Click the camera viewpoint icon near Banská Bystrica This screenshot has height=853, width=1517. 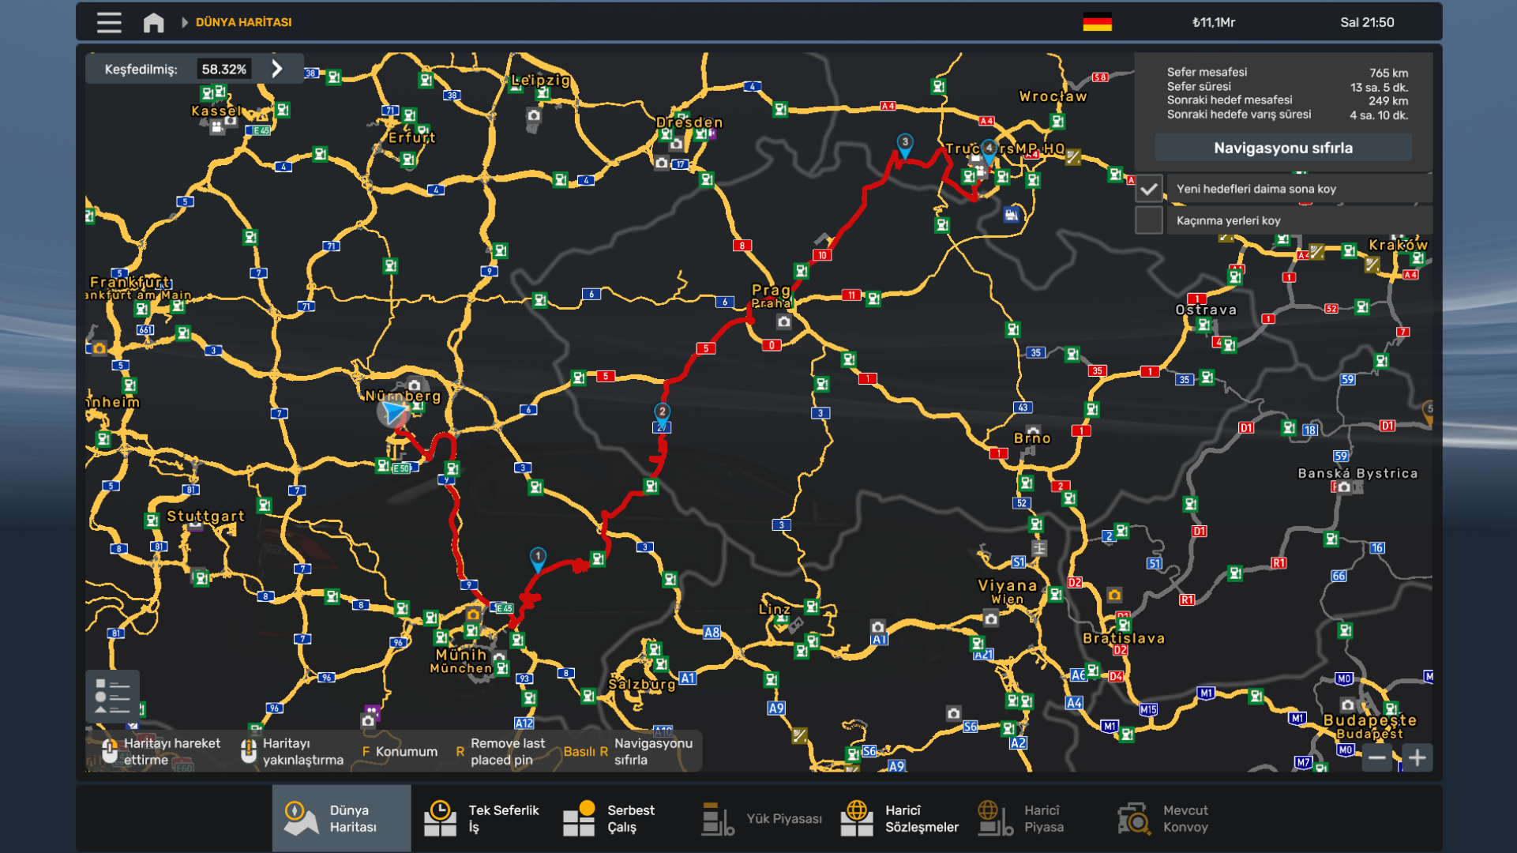pyautogui.click(x=1343, y=487)
